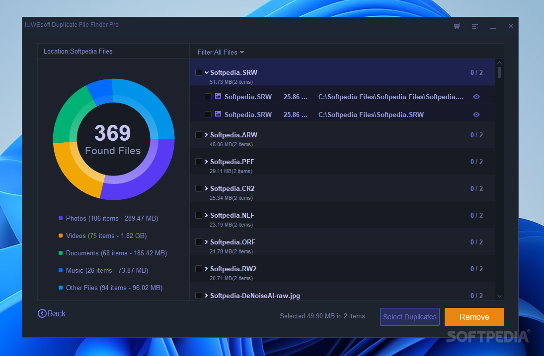
Task: Open the Filter: All Files dropdown
Action: pyautogui.click(x=221, y=52)
